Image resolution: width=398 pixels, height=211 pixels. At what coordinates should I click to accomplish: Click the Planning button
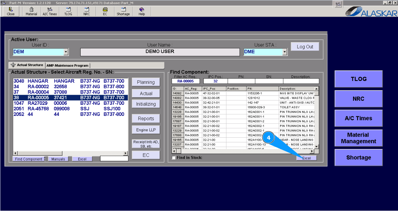[146, 82]
